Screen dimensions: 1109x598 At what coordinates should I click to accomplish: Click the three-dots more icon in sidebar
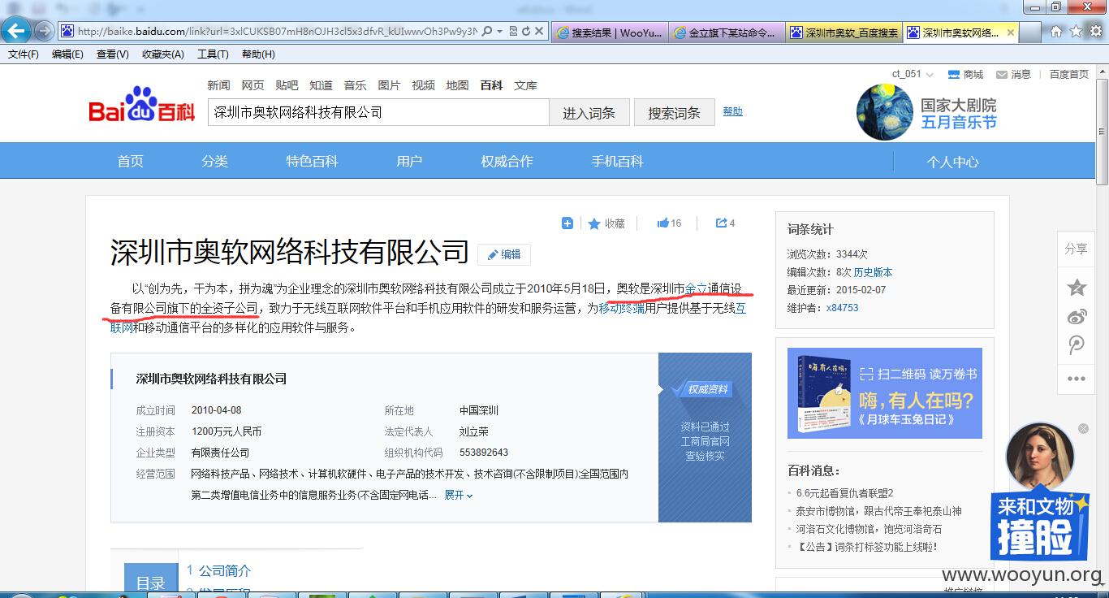point(1077,379)
